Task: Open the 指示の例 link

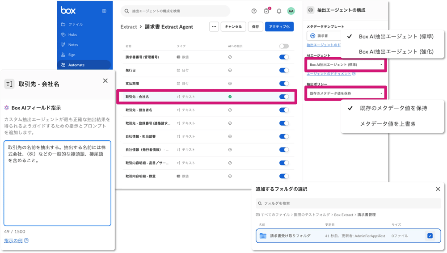Action: tap(16, 240)
